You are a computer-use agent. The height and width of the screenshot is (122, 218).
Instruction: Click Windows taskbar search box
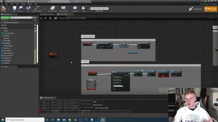25,120
